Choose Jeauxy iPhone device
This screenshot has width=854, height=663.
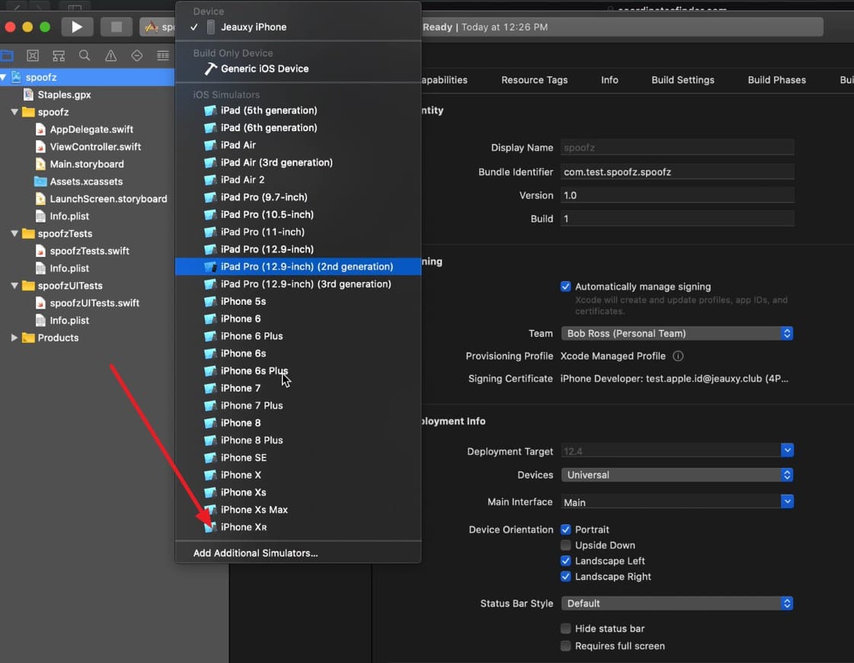[298, 27]
